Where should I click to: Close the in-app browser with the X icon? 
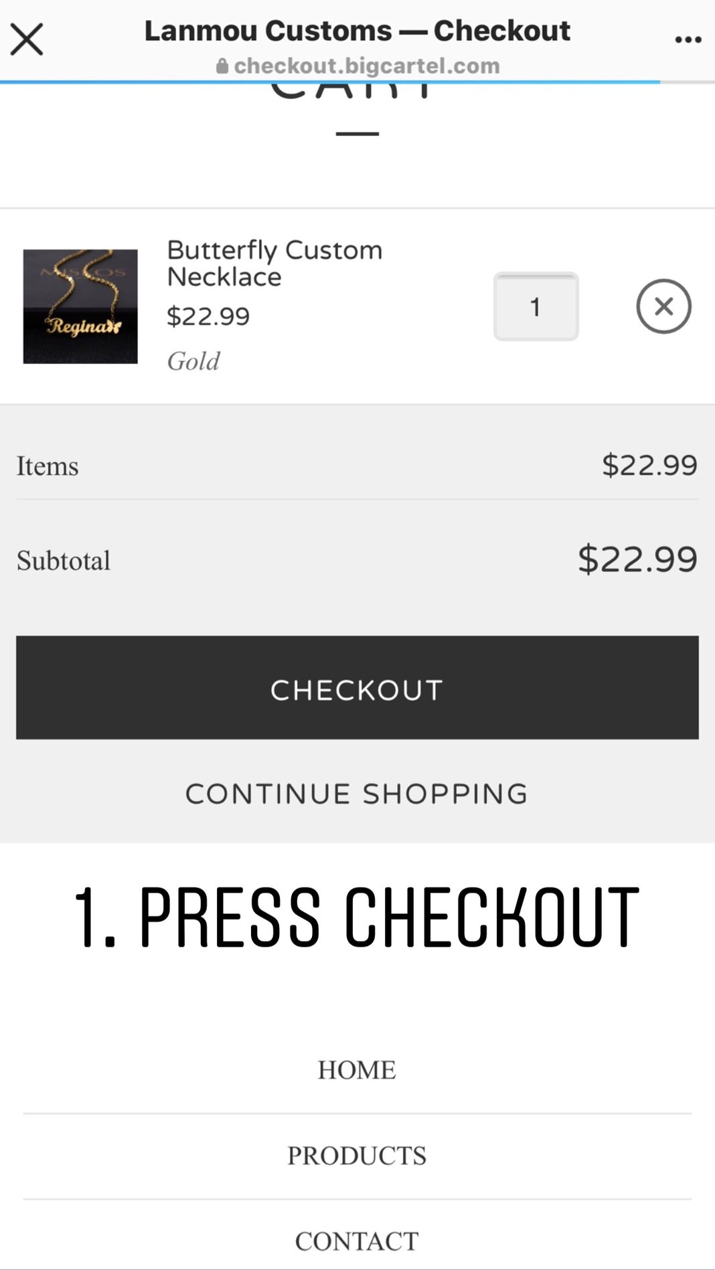pos(27,39)
